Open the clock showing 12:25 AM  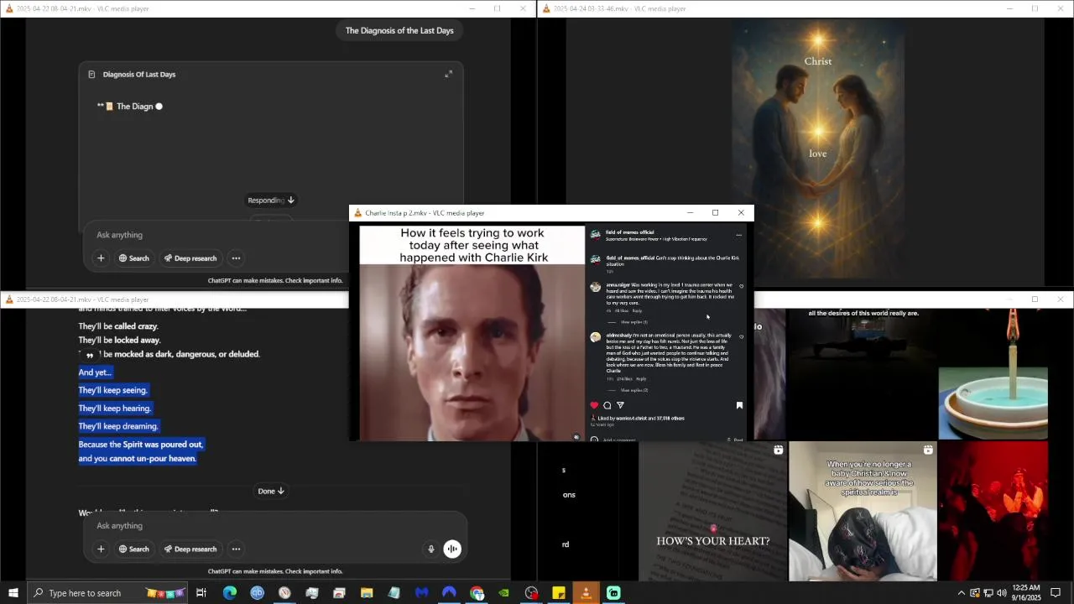tap(1026, 593)
